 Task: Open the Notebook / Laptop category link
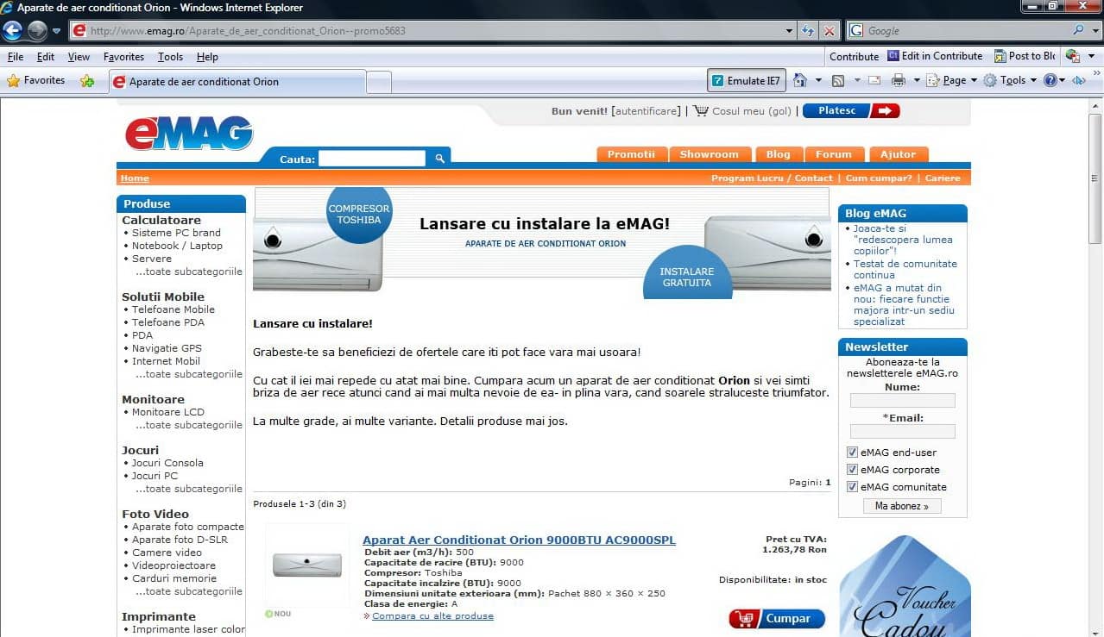[x=177, y=246]
